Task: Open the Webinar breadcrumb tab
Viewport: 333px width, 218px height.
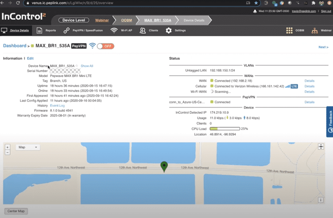Action: (102, 20)
